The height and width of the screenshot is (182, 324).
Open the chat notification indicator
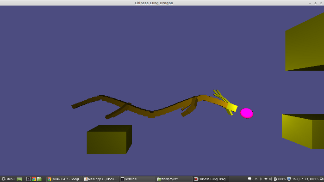[250, 179]
